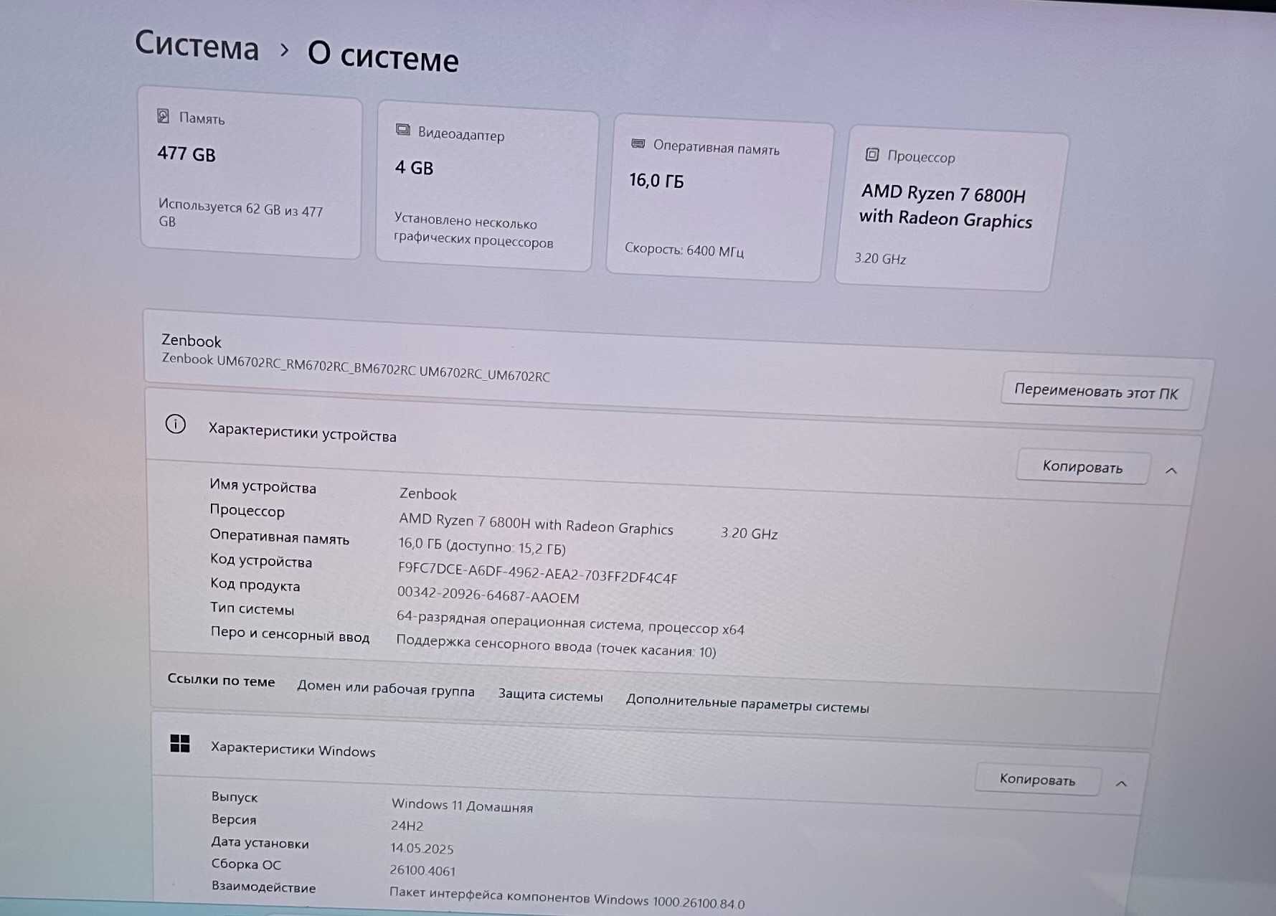Screen dimensions: 1276x916
Task: Click the 64-разрядная операционная система value
Action: [570, 623]
